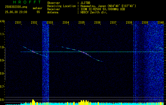
Task: Click the yellow power peaks below 2335
Action: pyautogui.click(x=84, y=102)
